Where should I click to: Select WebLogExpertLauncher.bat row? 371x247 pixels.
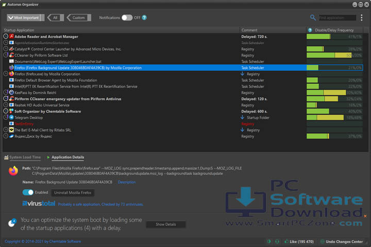click(x=182, y=61)
